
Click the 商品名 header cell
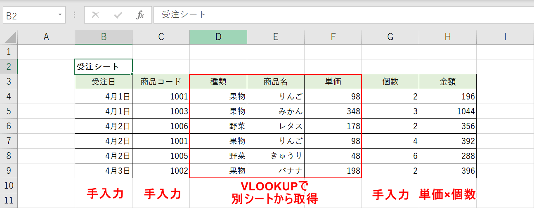pos(276,82)
